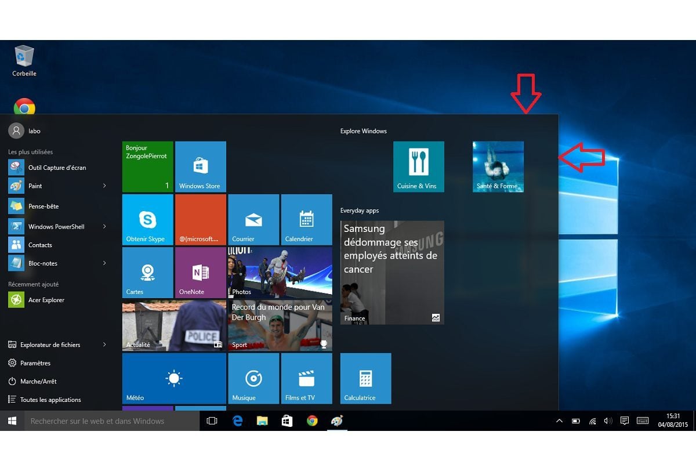Image resolution: width=696 pixels, height=464 pixels.
Task: Show hidden system tray icons
Action: point(559,421)
